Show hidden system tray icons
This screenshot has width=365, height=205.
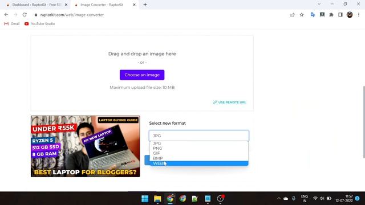(279, 199)
